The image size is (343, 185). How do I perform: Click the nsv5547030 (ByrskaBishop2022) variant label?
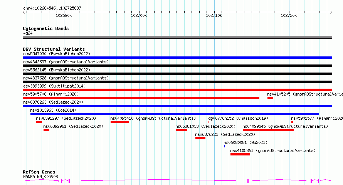coord(57,54)
